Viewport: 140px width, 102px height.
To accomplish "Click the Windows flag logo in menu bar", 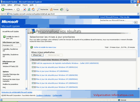I will (x=137, y=5).
